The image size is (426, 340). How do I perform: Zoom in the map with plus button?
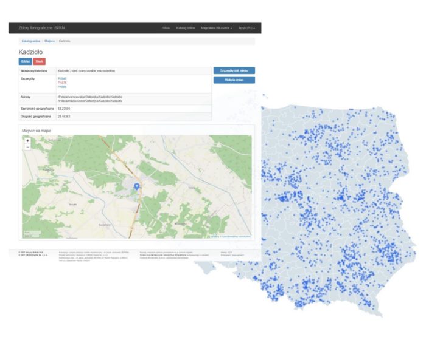pos(28,141)
